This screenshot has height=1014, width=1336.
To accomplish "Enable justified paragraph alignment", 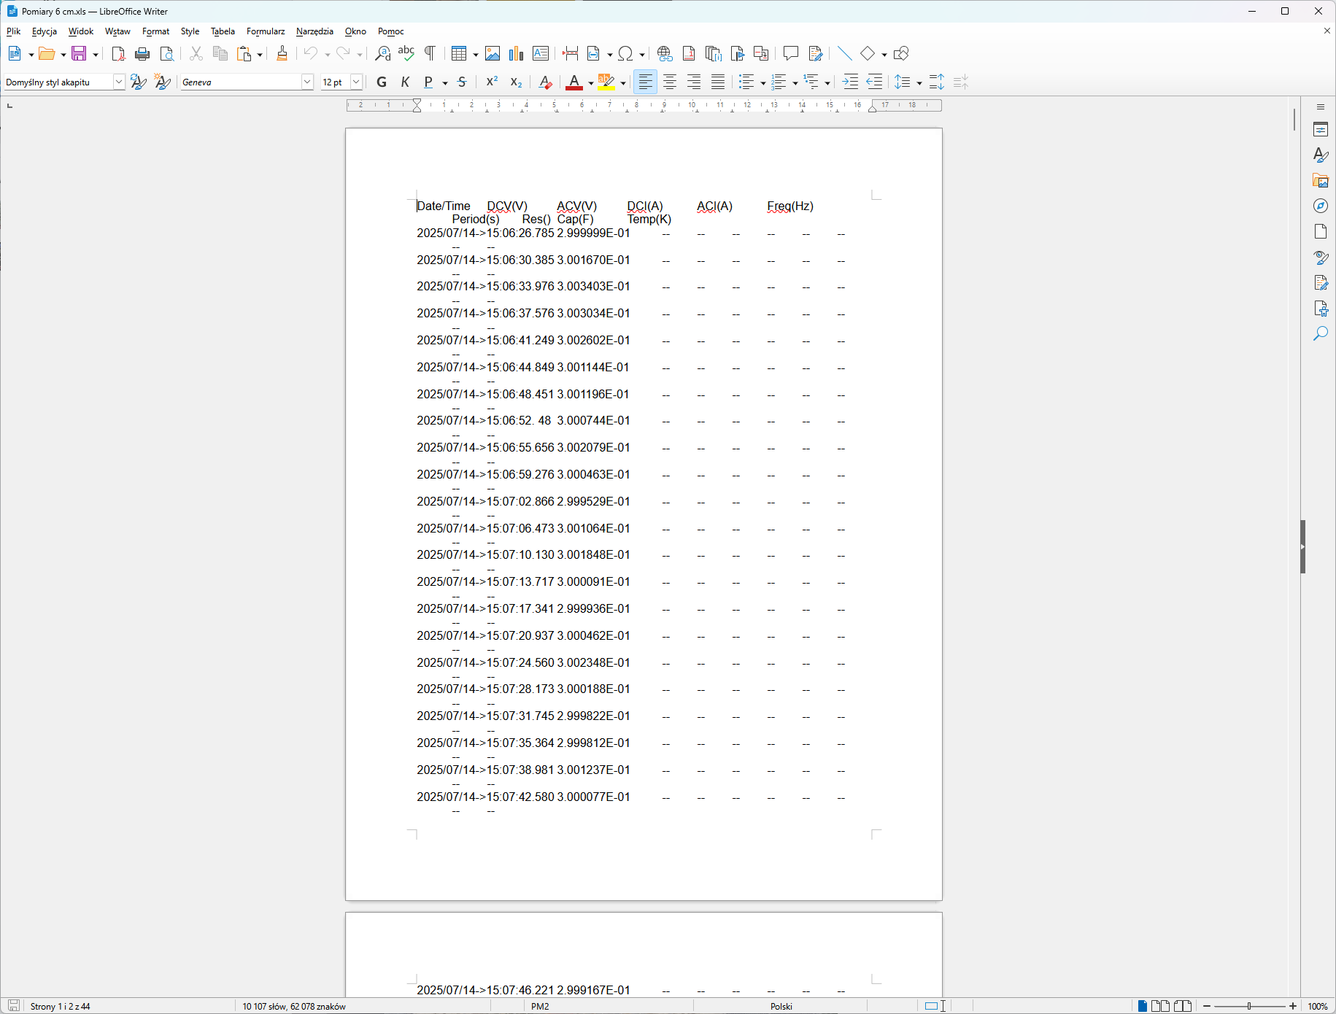I will pos(718,82).
